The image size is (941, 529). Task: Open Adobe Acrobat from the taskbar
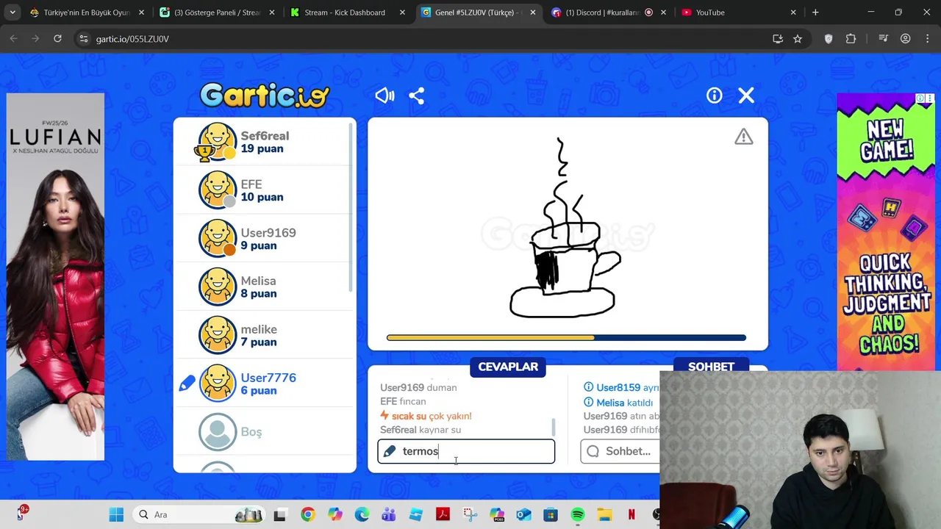pos(443,515)
